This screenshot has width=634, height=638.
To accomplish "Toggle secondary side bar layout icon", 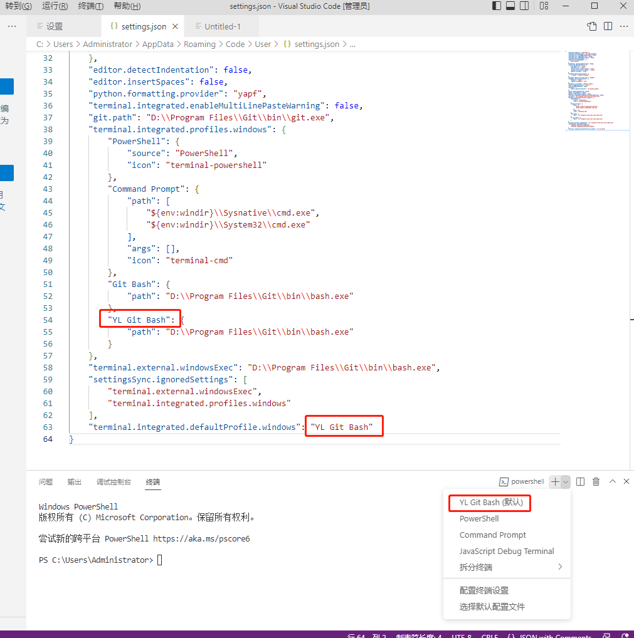I will (x=524, y=6).
